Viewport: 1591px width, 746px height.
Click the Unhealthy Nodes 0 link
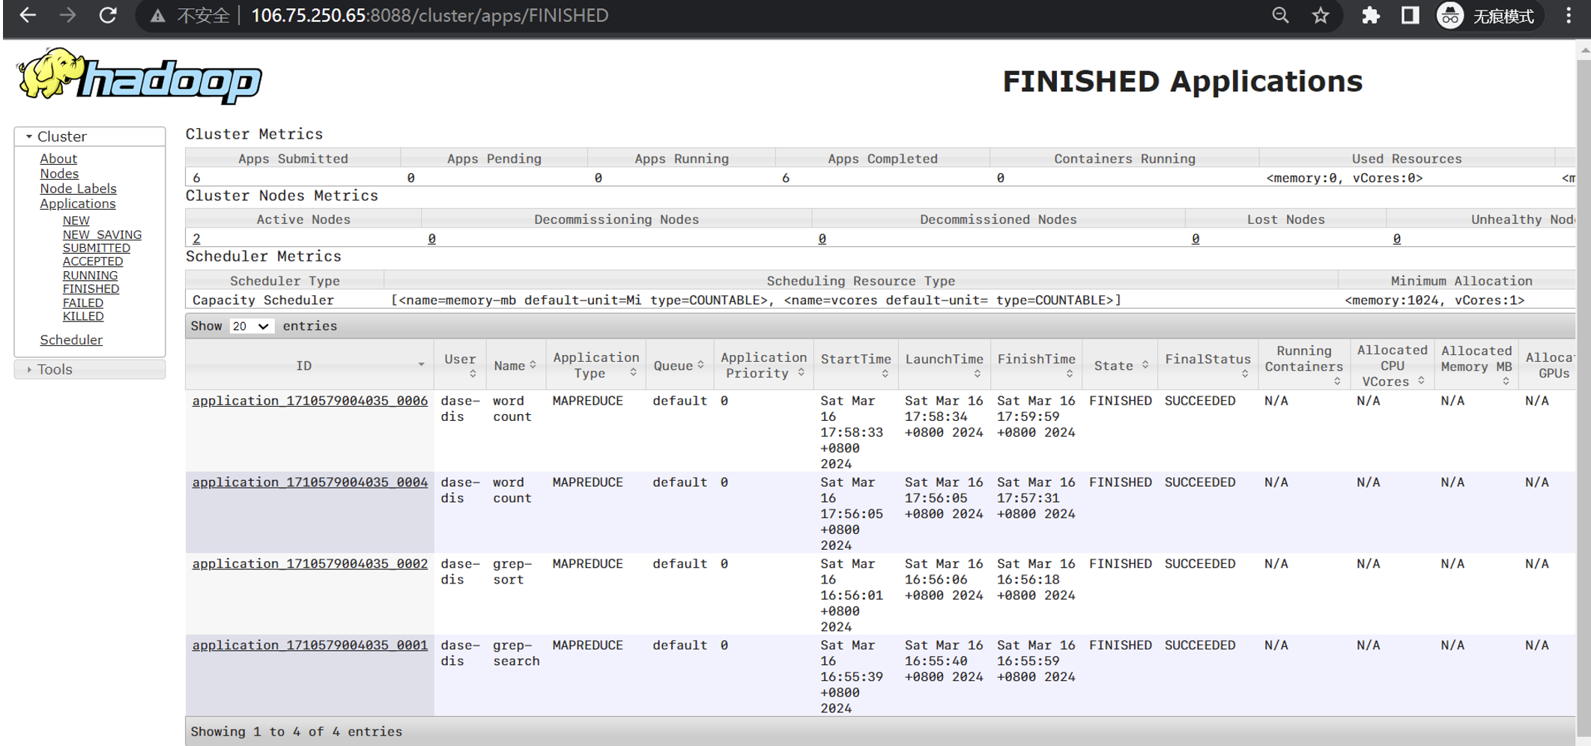(1396, 238)
